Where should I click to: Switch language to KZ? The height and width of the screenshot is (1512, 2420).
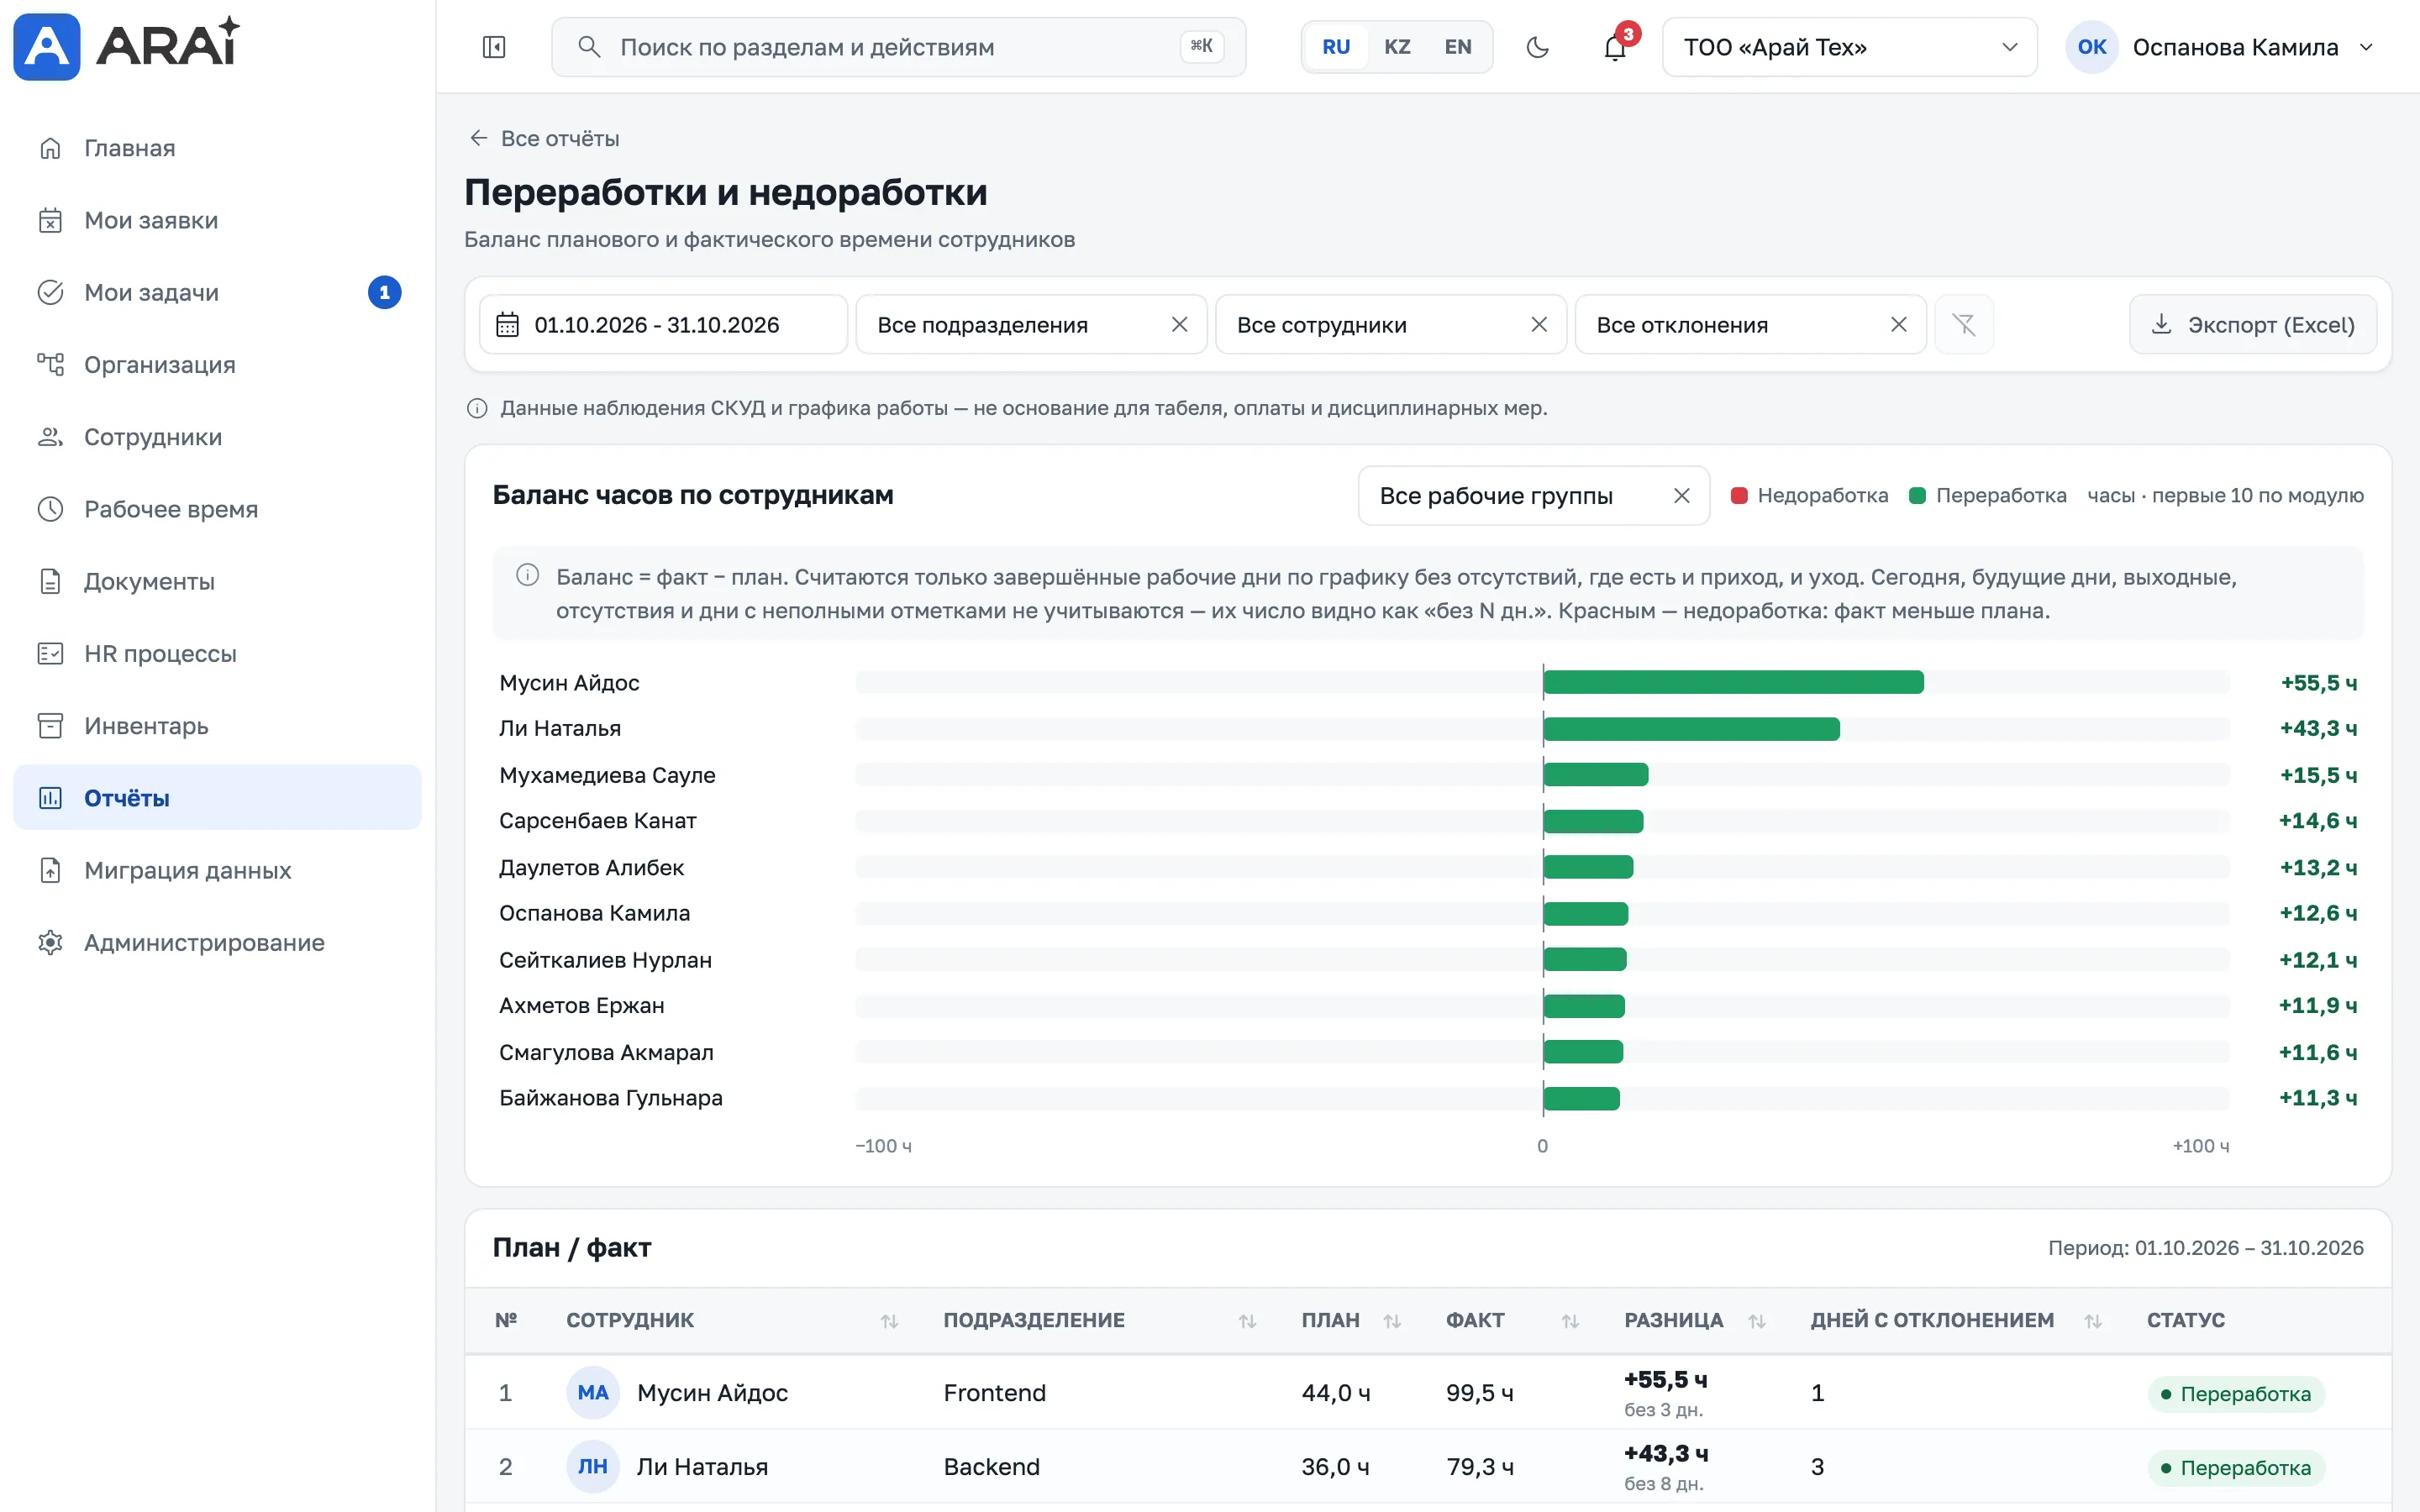click(x=1397, y=47)
